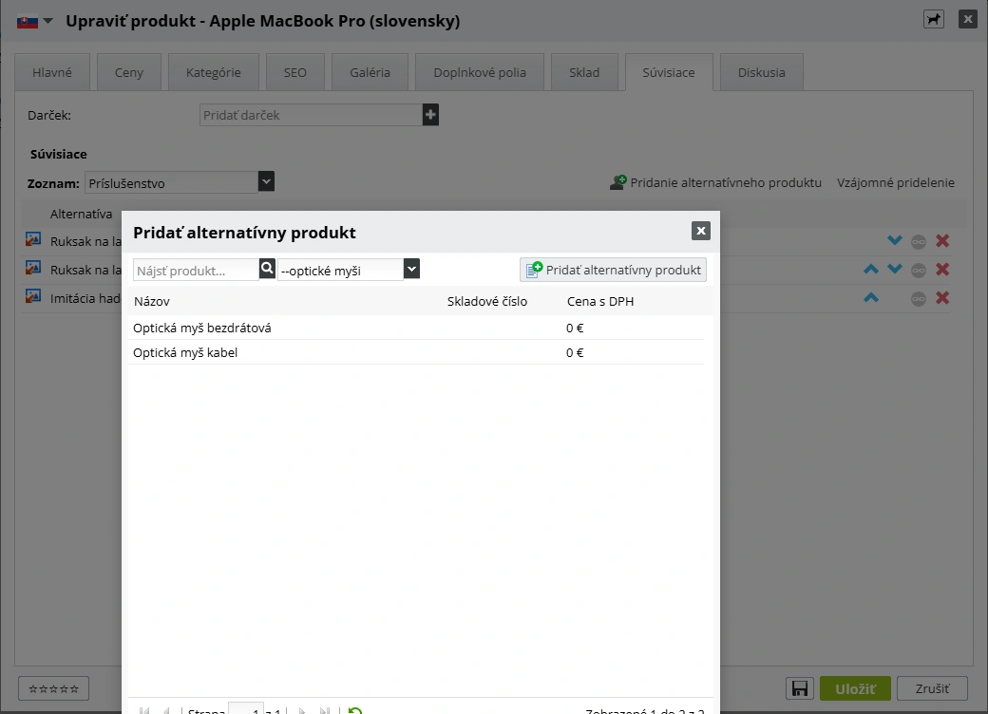Viewport: 988px width, 714px height.
Task: Move the Imitácia row up
Action: (871, 298)
